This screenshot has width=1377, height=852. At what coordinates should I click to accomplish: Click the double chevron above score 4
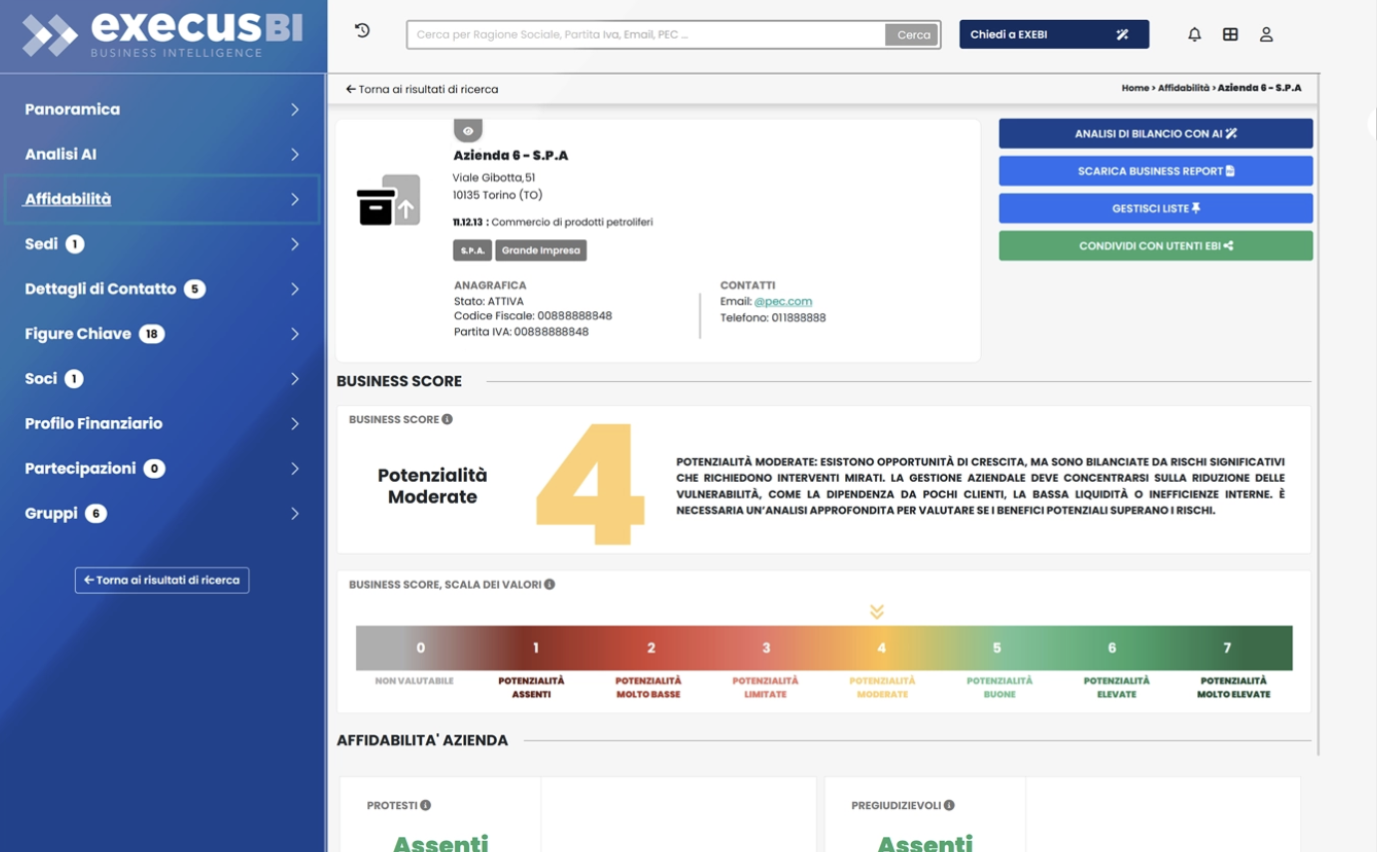click(x=876, y=610)
